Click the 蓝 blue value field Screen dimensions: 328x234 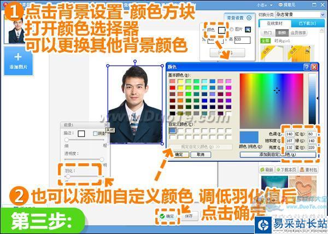312,147
